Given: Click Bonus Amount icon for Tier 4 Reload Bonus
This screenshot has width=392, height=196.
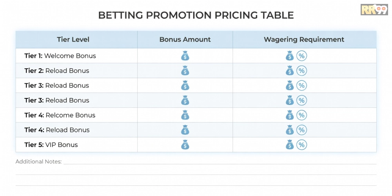Looking at the screenshot, I should pyautogui.click(x=185, y=130).
